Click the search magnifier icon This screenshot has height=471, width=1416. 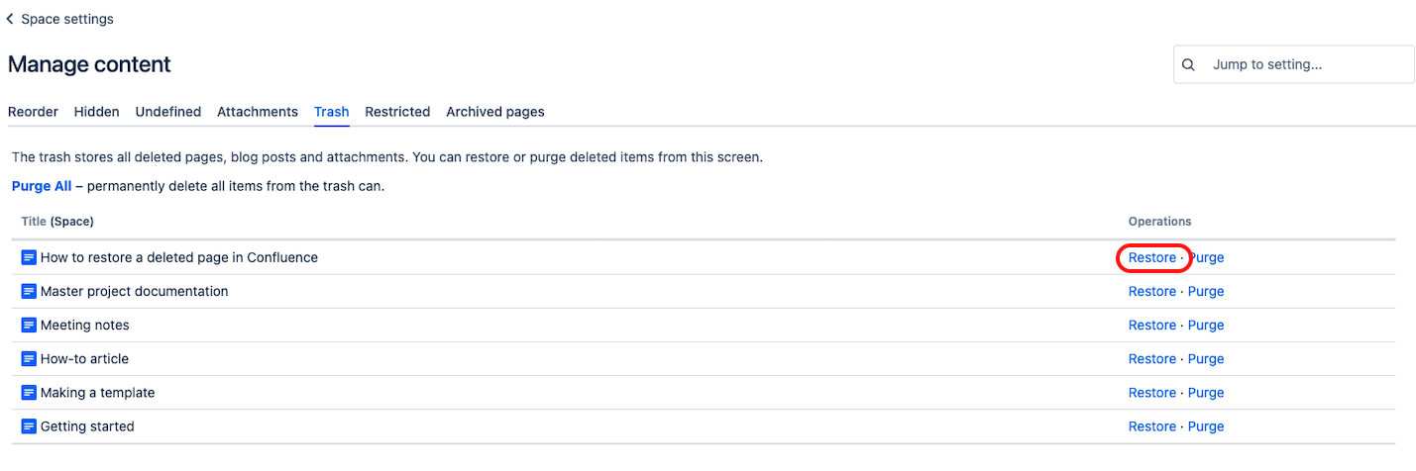(1189, 65)
